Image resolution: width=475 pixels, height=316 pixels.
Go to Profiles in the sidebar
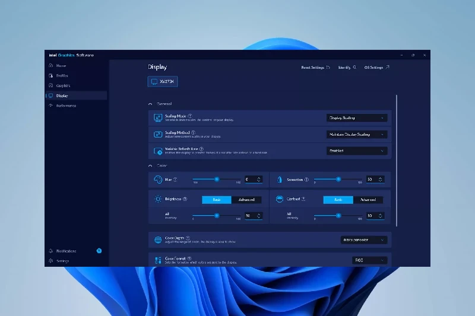tap(62, 76)
